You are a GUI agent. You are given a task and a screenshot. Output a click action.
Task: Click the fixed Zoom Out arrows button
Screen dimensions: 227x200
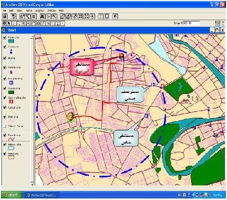coord(86,16)
